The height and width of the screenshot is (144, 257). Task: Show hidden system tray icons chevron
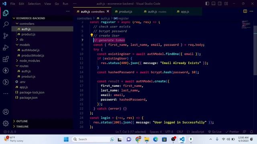(210, 139)
